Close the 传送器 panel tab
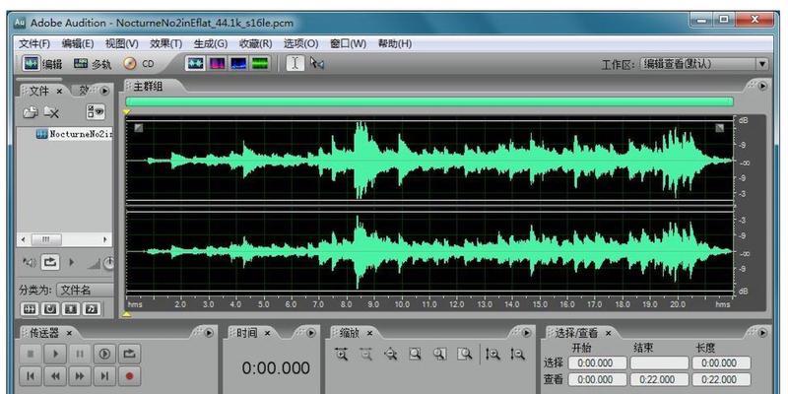Viewport: 788px width, 394px height. click(69, 333)
